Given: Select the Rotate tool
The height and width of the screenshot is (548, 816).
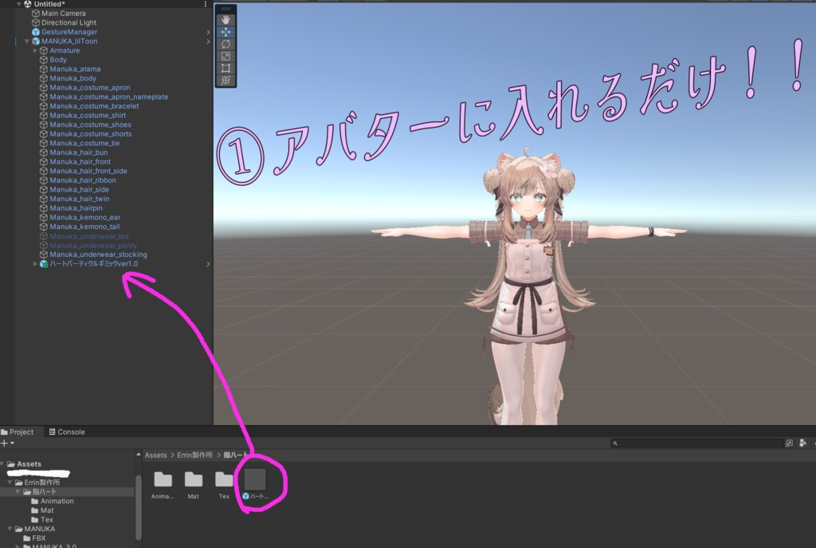Looking at the screenshot, I should tap(226, 44).
